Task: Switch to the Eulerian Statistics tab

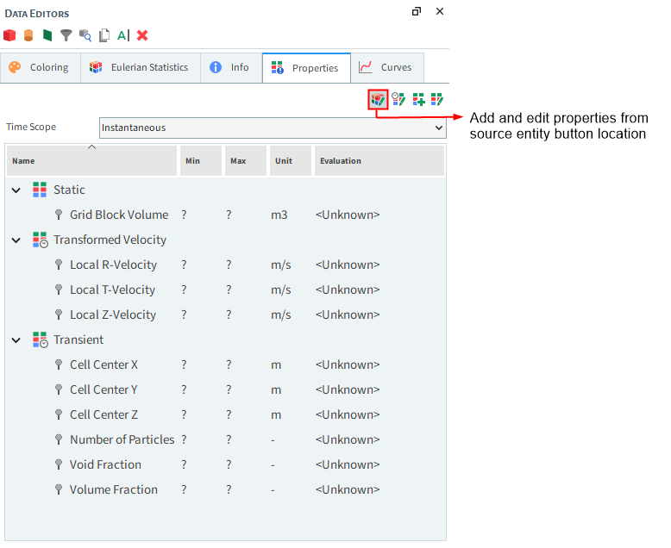Action: point(141,67)
